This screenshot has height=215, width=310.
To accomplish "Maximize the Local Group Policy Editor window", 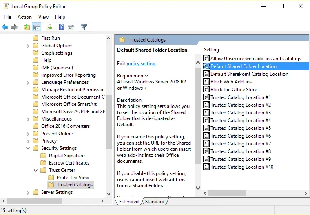I will [x=282, y=7].
